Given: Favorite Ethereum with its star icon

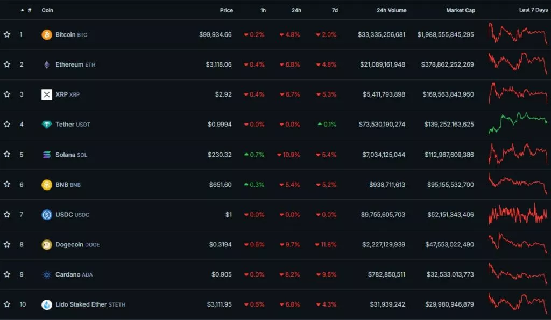Looking at the screenshot, I should coord(6,64).
